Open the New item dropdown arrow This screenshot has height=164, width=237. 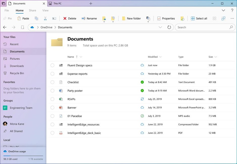tap(148, 22)
